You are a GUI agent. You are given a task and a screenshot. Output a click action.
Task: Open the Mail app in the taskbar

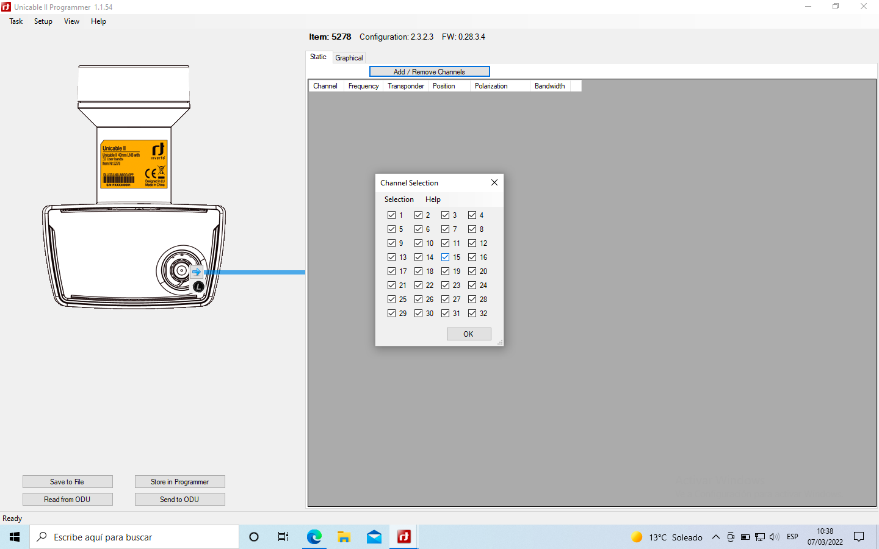click(x=374, y=537)
